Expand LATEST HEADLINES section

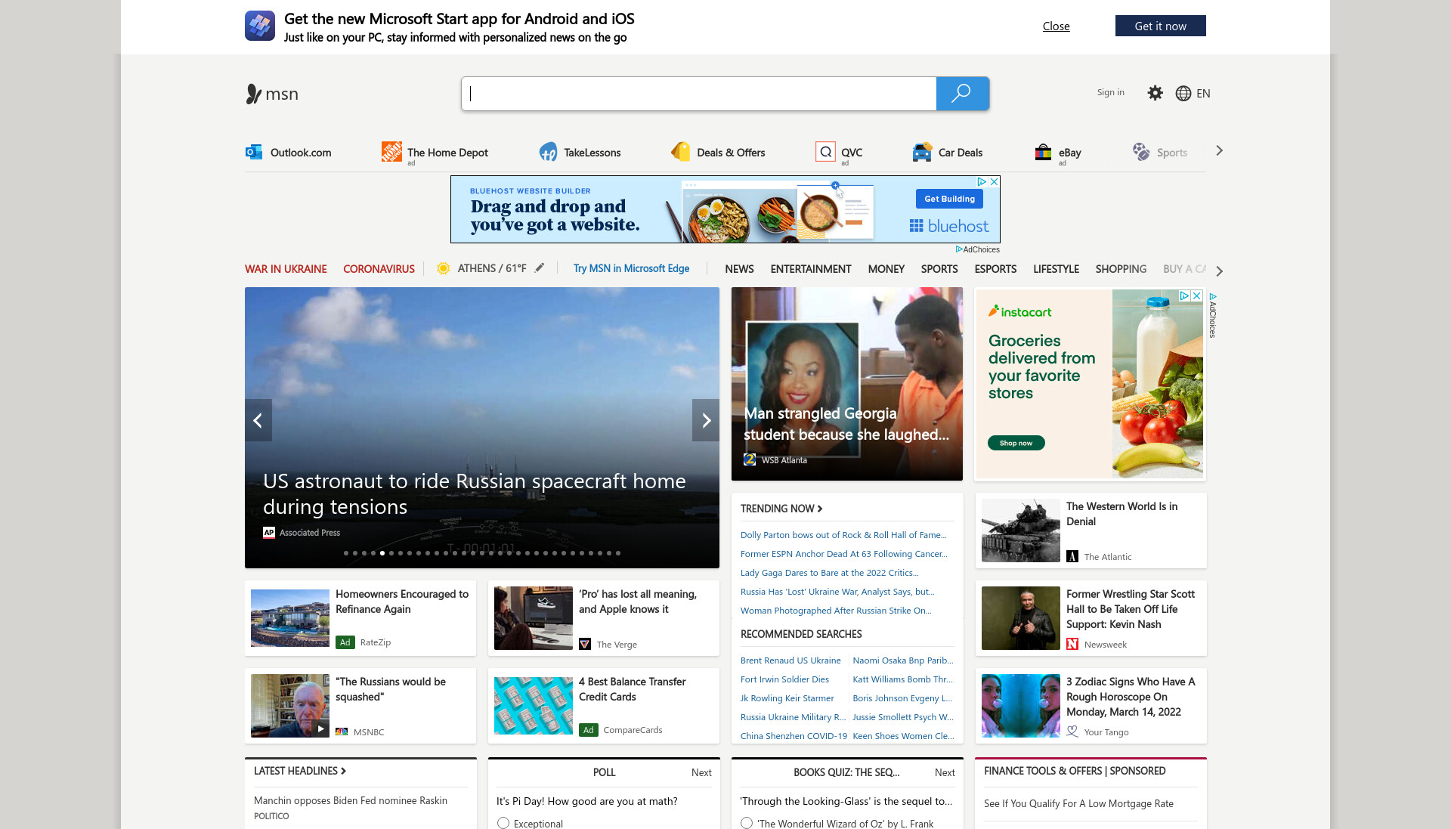pos(300,771)
